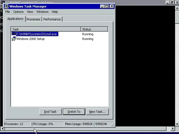Minimize the cmd.exe window
The image size is (179, 134).
coord(168,3)
